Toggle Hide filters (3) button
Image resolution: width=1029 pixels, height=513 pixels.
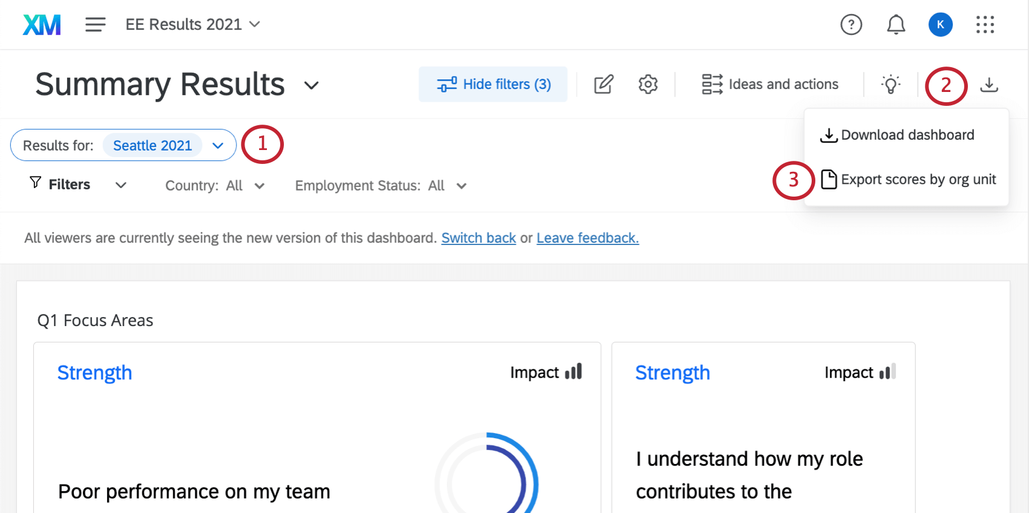click(493, 84)
